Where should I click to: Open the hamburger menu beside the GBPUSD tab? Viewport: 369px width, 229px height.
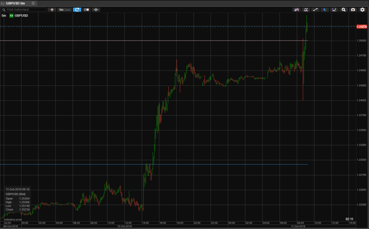33,3
